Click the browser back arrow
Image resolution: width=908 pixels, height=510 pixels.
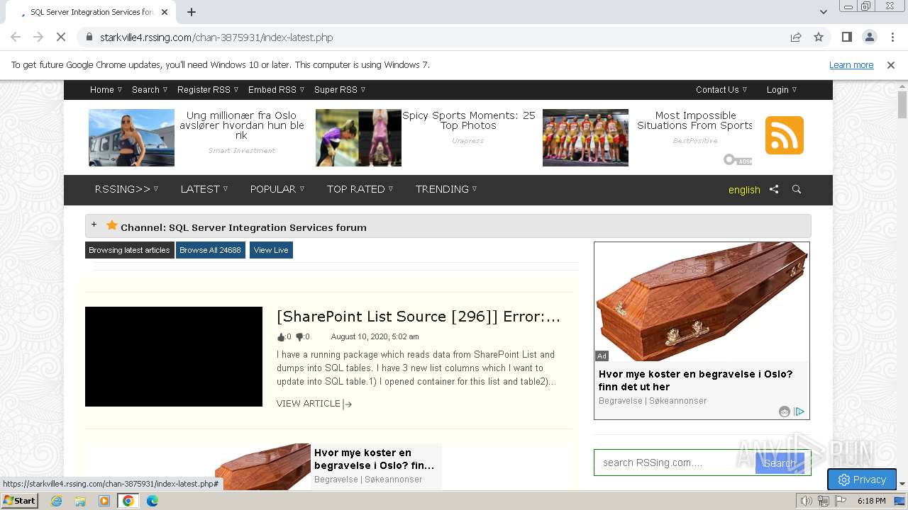pos(16,37)
